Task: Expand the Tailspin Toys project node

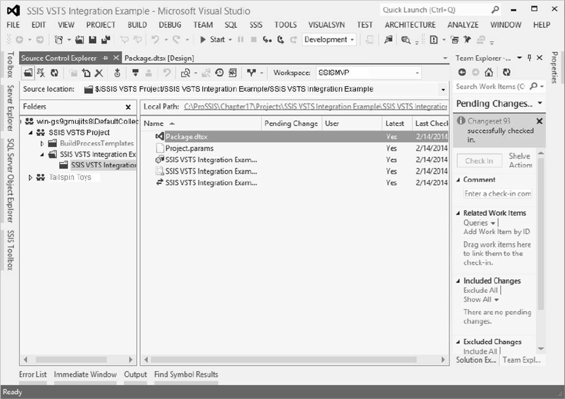Action: point(31,178)
